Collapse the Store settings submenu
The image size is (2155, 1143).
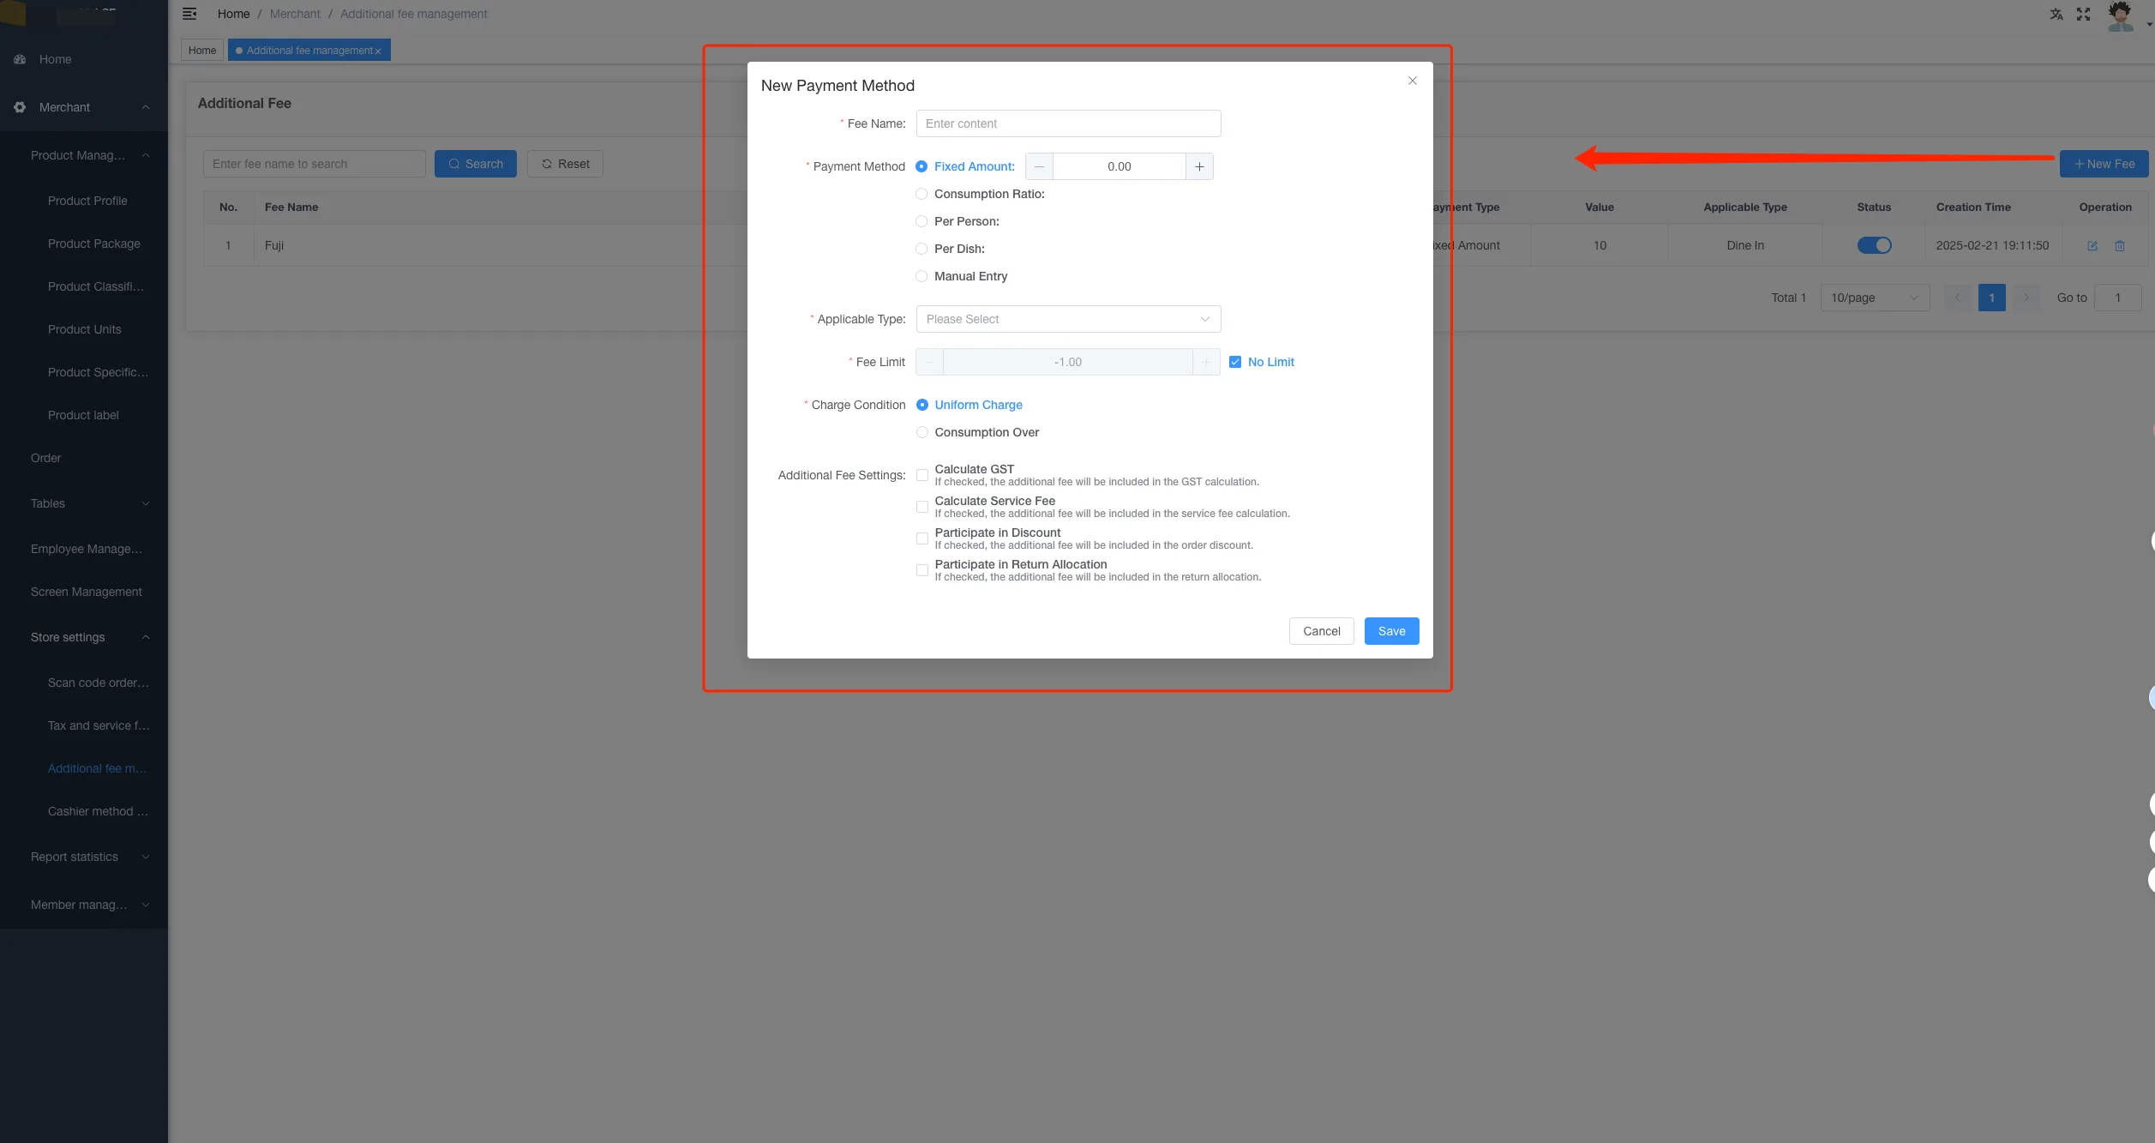(84, 637)
